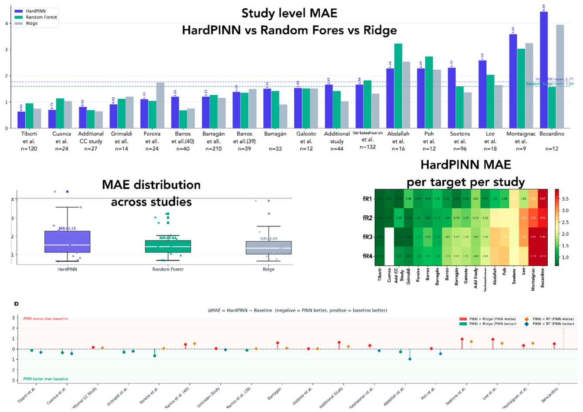Click the 'HardPINN mean: 1.77' line label
583x412 pixels.
click(554, 79)
